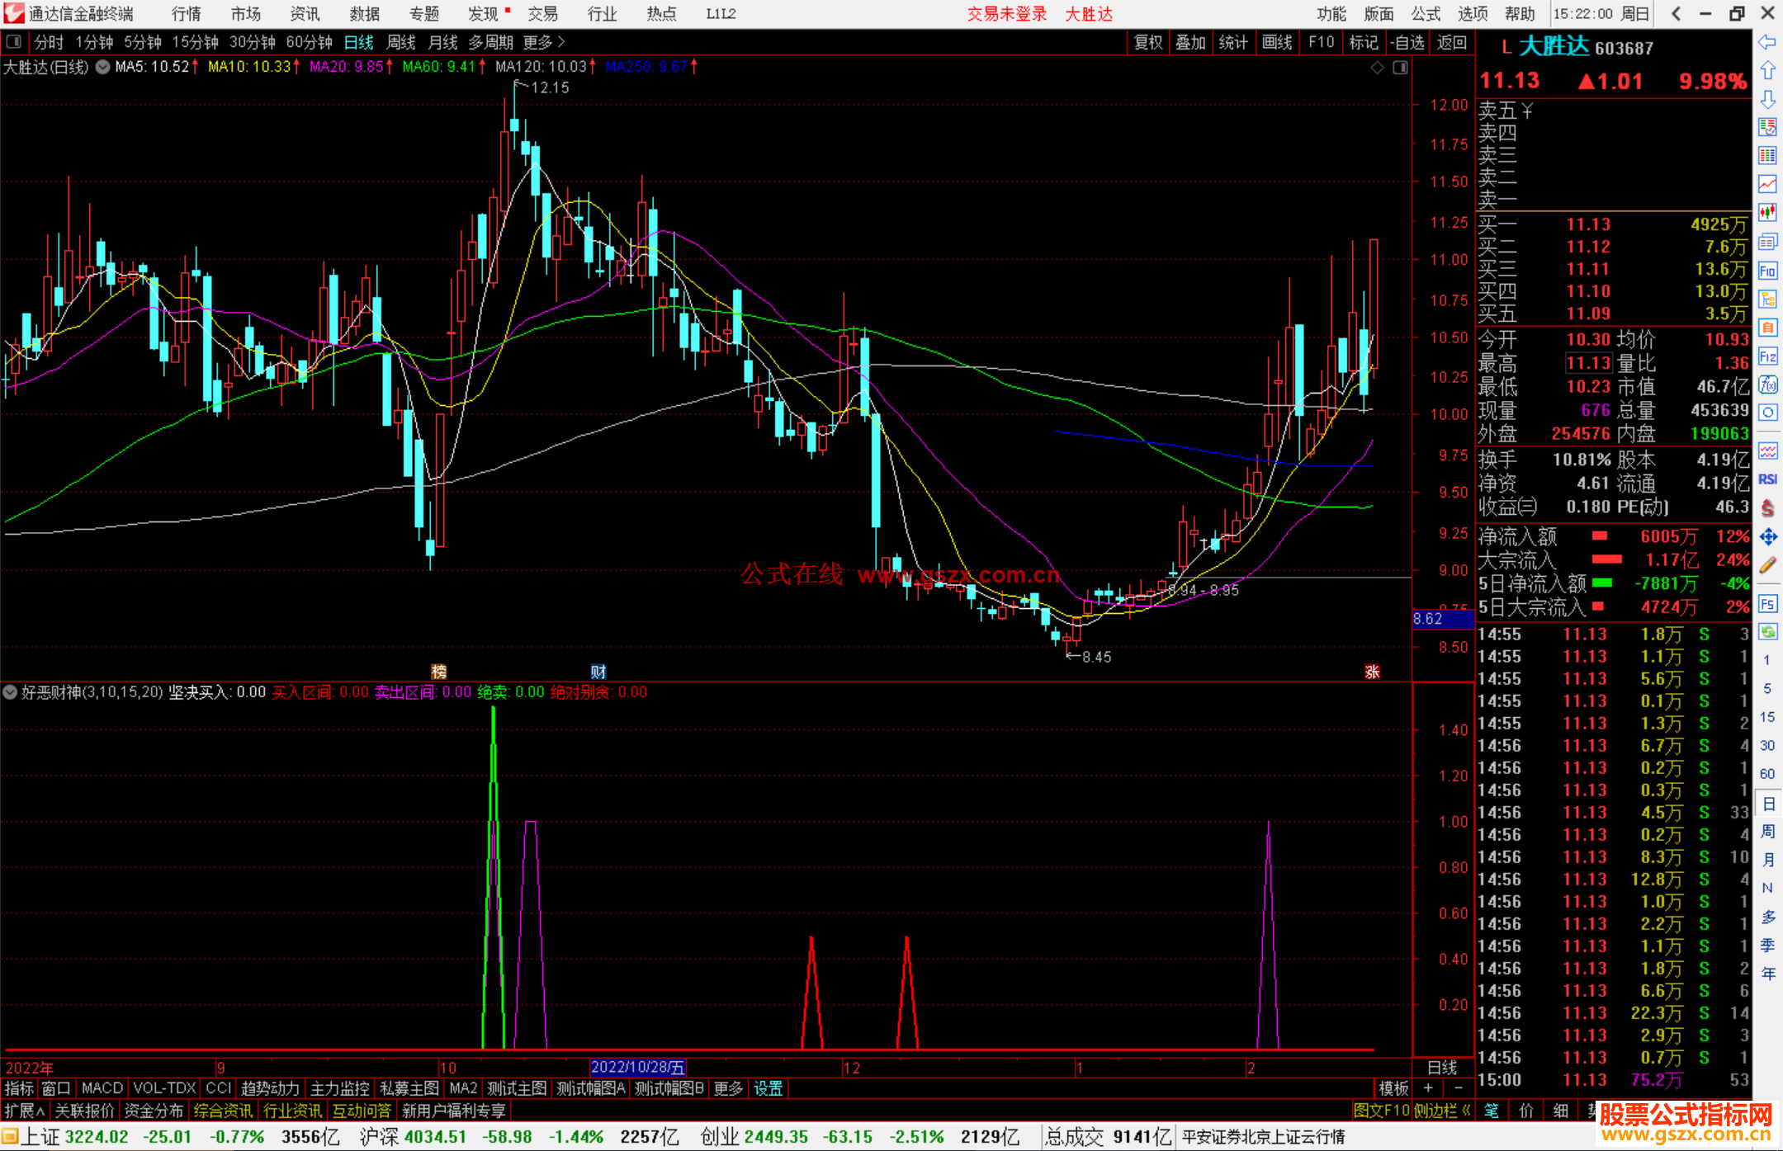
Task: Open the 模板 template selector at bottom
Action: click(x=1393, y=1088)
